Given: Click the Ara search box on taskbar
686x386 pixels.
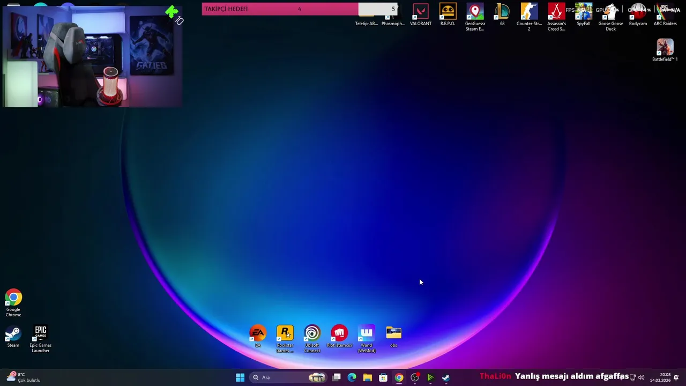Looking at the screenshot, I should (x=288, y=377).
